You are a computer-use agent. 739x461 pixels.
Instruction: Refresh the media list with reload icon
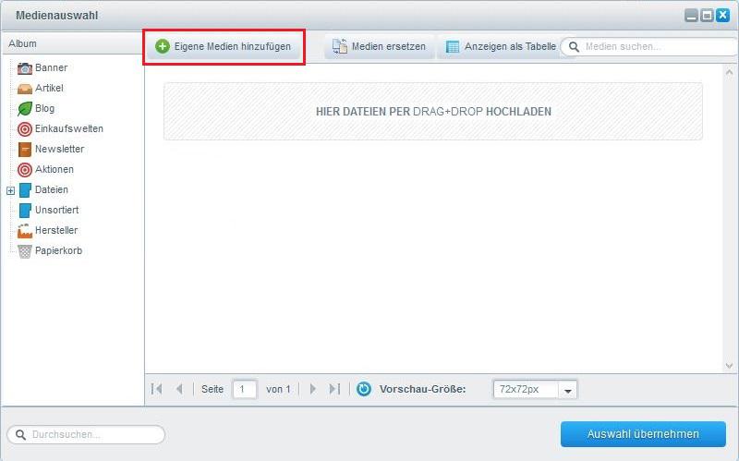[x=364, y=389]
